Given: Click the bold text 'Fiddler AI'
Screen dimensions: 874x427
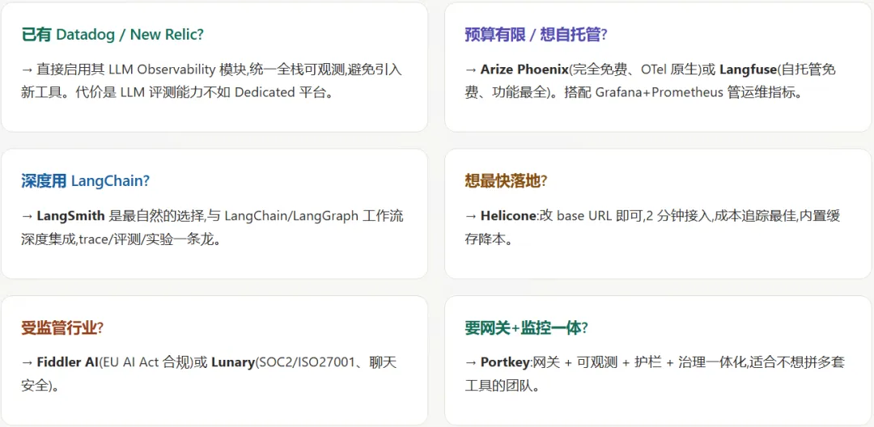Looking at the screenshot, I should pos(68,362).
